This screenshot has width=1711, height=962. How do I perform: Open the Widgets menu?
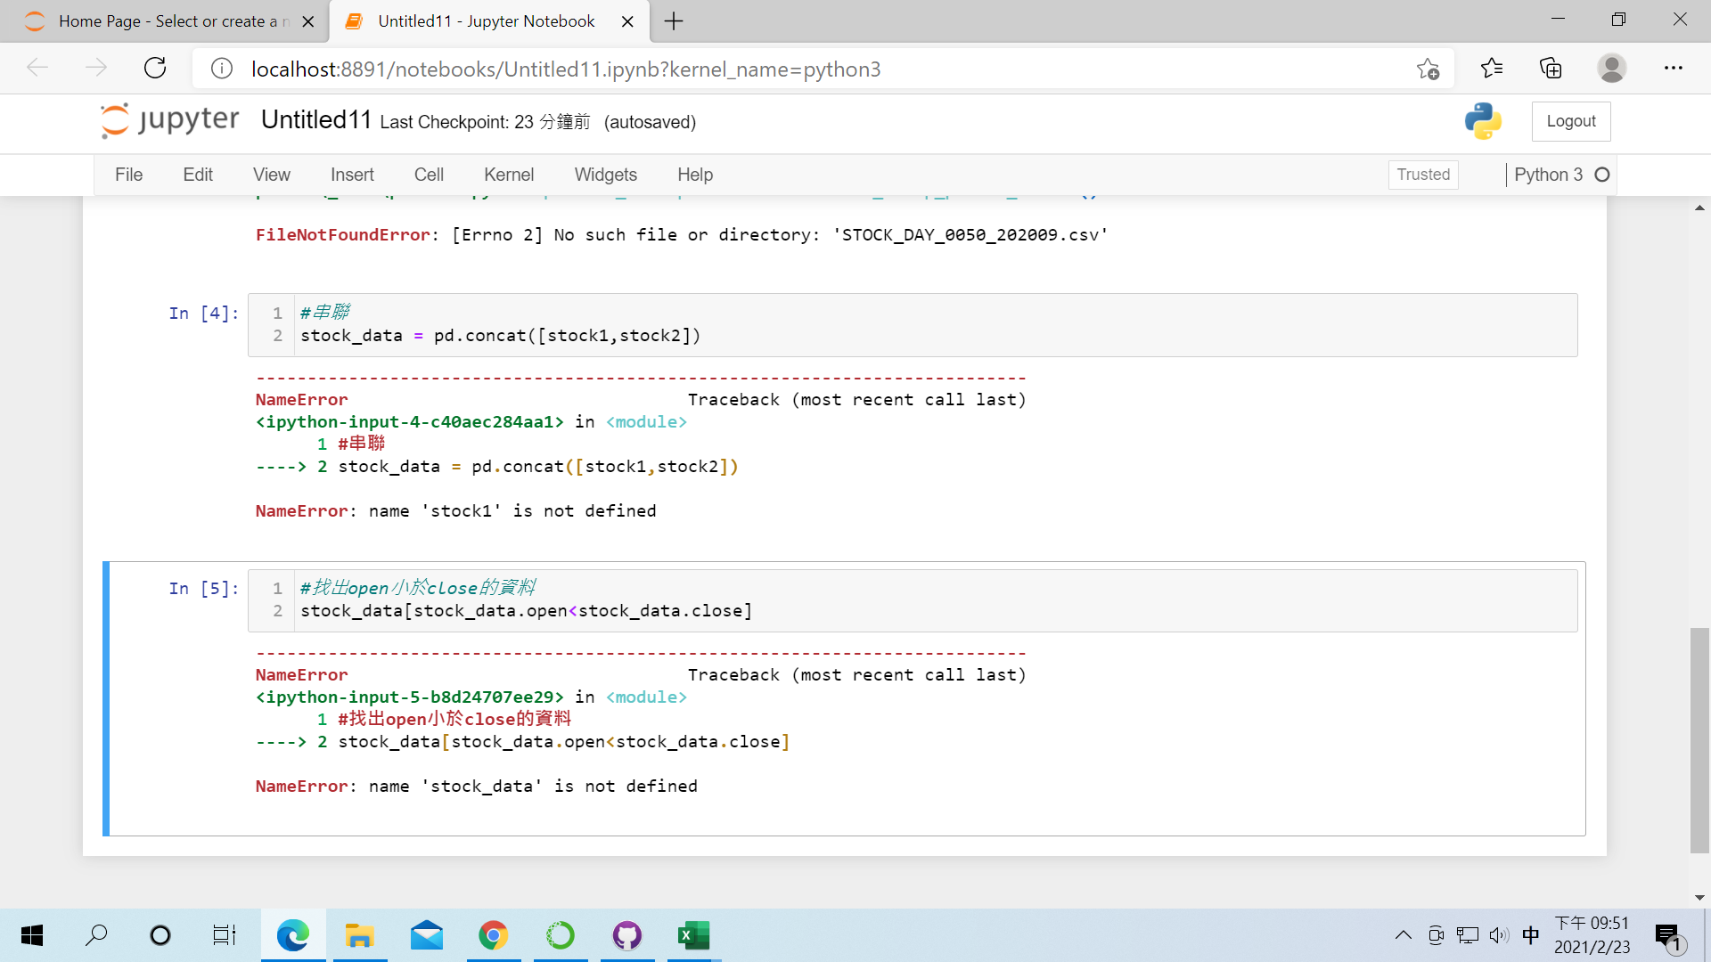click(606, 175)
